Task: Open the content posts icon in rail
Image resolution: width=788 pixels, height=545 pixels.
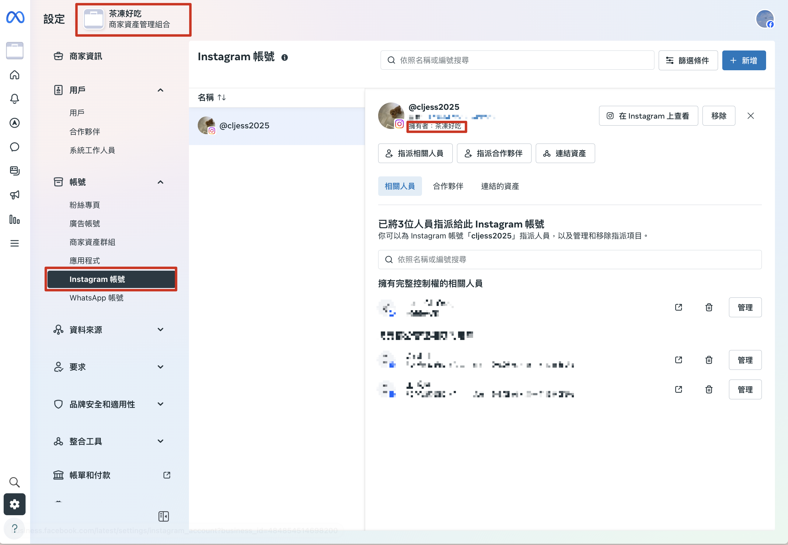Action: point(14,171)
